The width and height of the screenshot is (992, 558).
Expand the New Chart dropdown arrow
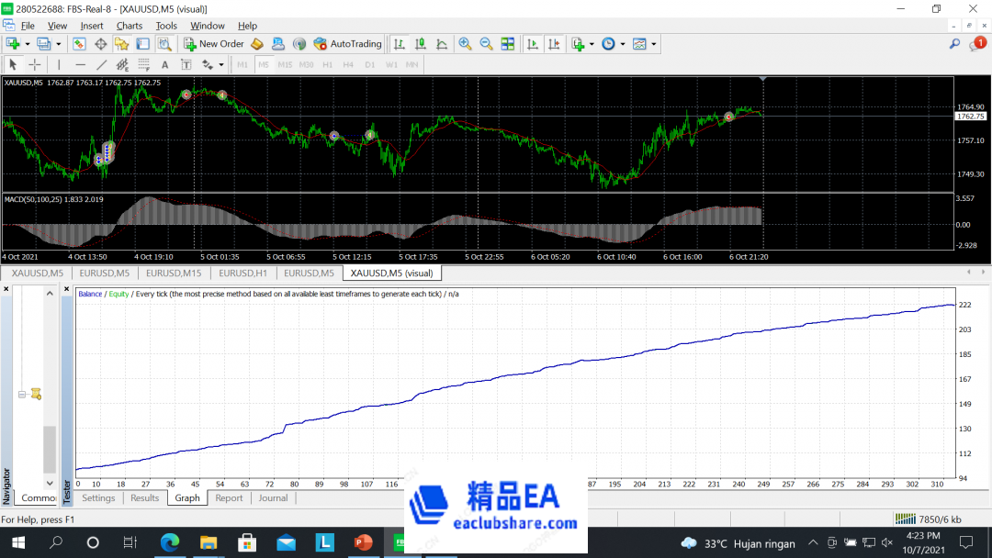[28, 44]
